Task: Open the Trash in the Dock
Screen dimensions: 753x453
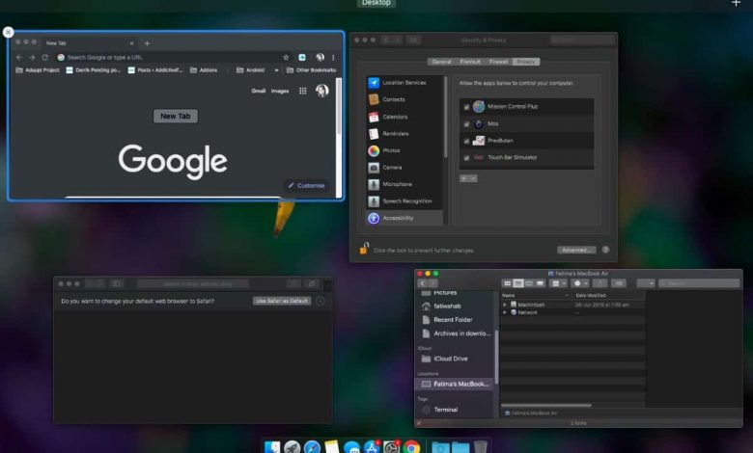Action: point(480,447)
